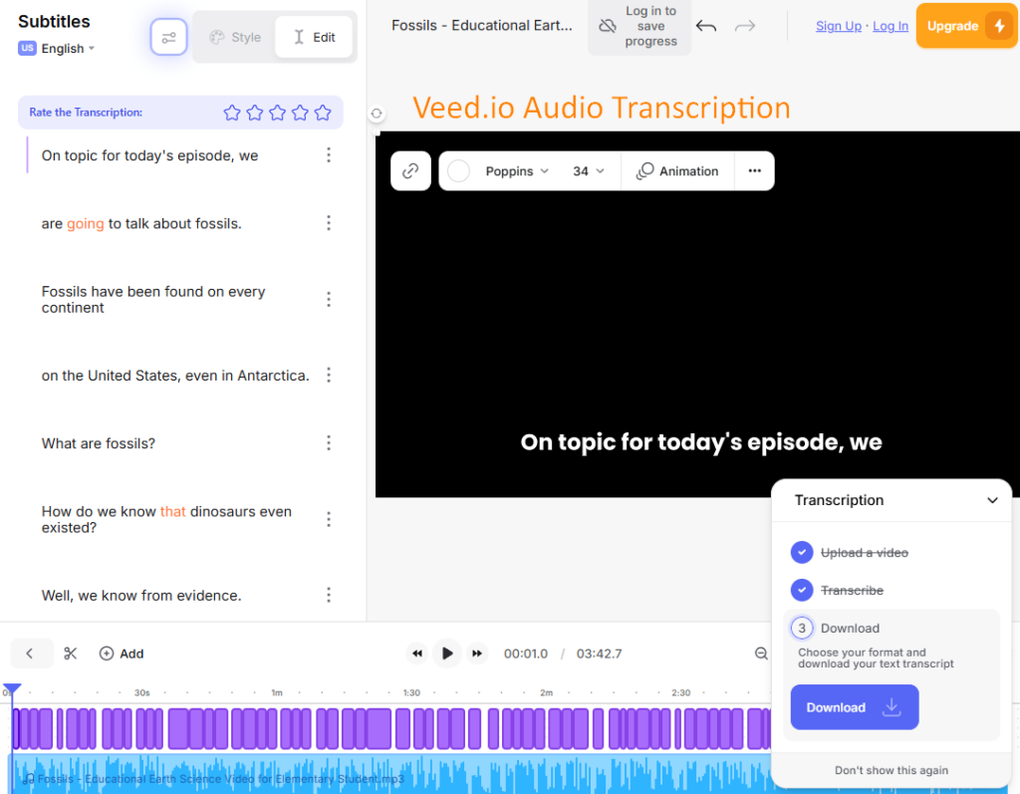
Task: Toggle the 'Transcribe' checklist item
Action: tap(837, 591)
